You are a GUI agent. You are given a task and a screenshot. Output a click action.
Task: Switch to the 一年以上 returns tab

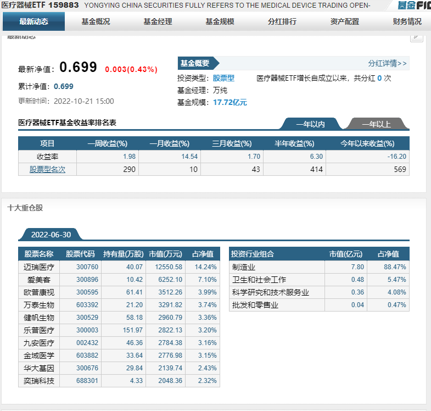[x=376, y=124]
